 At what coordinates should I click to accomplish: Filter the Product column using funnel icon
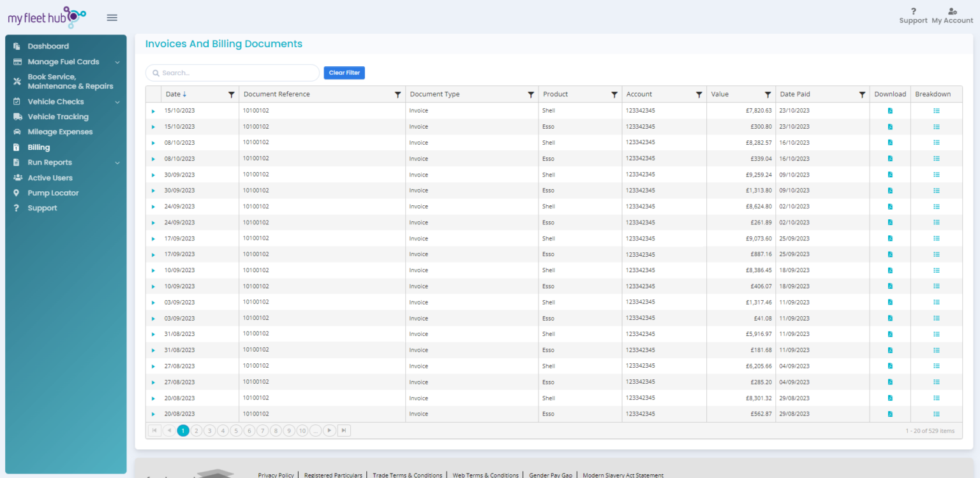(614, 94)
